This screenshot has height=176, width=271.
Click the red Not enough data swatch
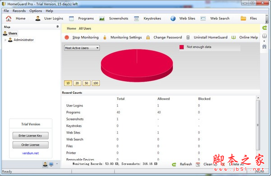(x=181, y=47)
